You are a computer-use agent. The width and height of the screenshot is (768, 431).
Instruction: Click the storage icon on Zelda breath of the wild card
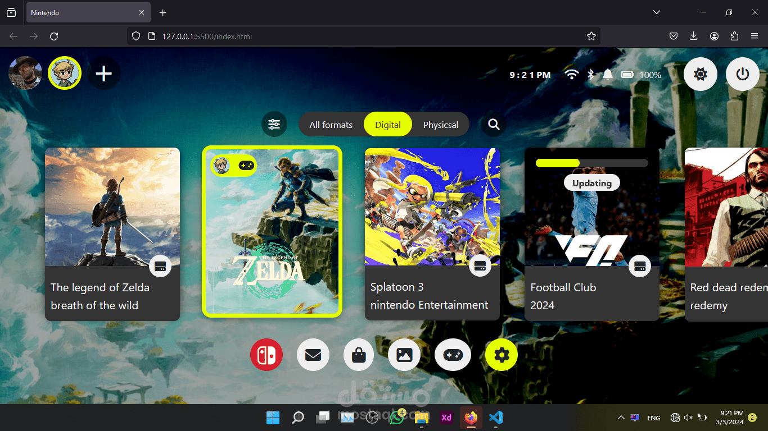(x=160, y=266)
